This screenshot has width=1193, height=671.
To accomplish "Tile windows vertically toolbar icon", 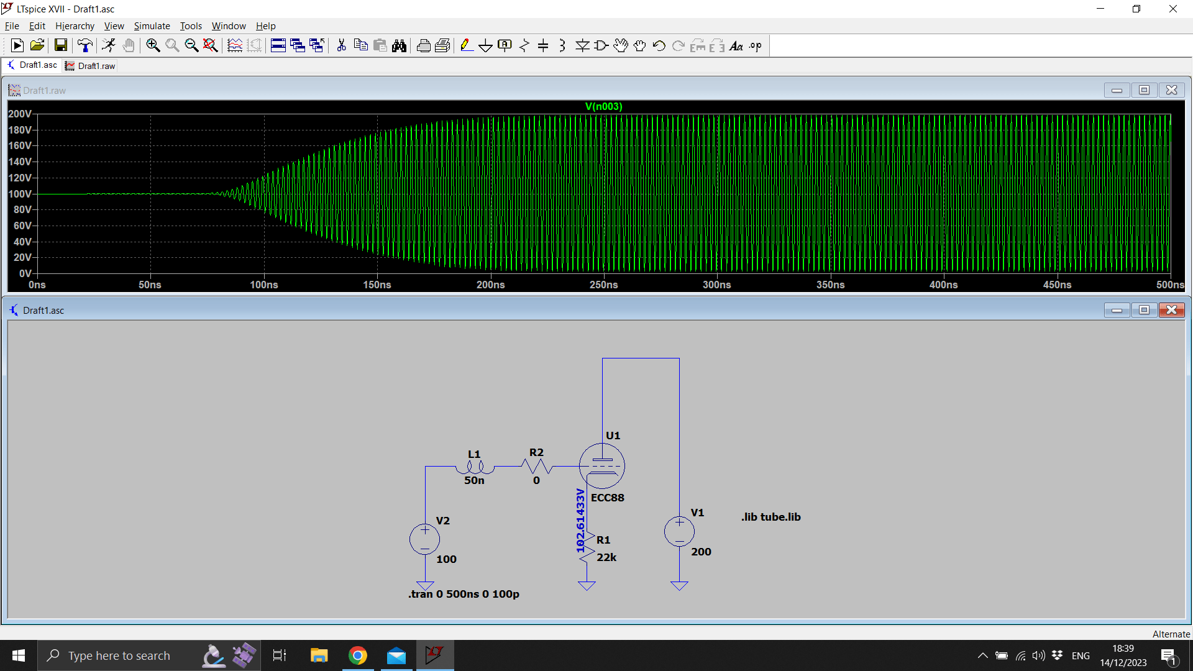I will pyautogui.click(x=298, y=45).
